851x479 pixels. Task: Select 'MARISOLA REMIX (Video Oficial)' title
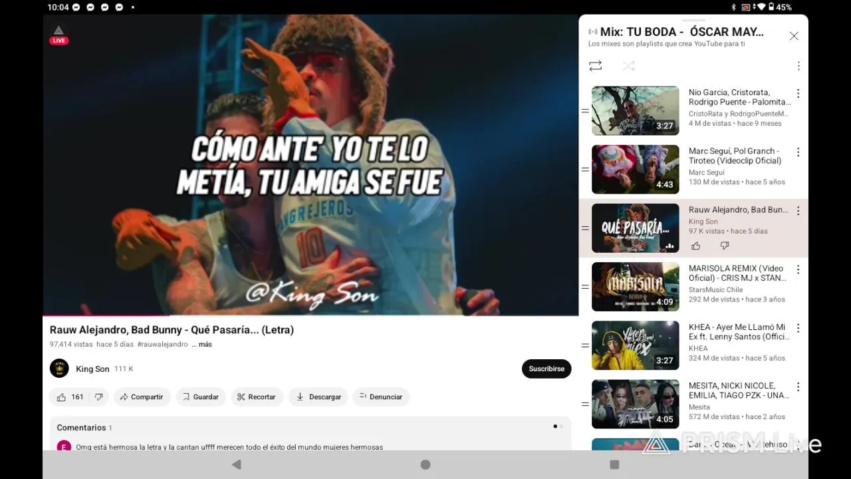[737, 273]
